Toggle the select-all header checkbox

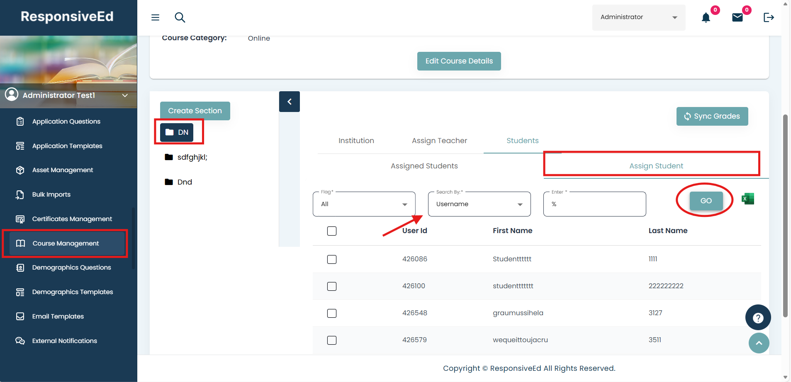click(x=332, y=231)
